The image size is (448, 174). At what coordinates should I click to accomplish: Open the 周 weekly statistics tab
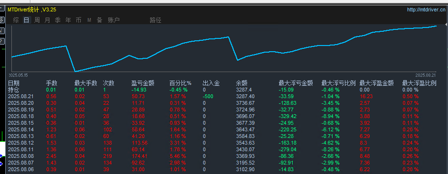pyautogui.click(x=37, y=20)
